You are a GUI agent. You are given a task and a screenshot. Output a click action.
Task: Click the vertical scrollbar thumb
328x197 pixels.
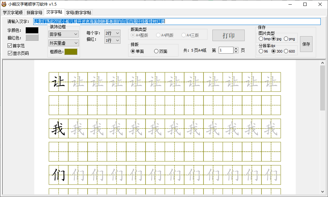322,88
